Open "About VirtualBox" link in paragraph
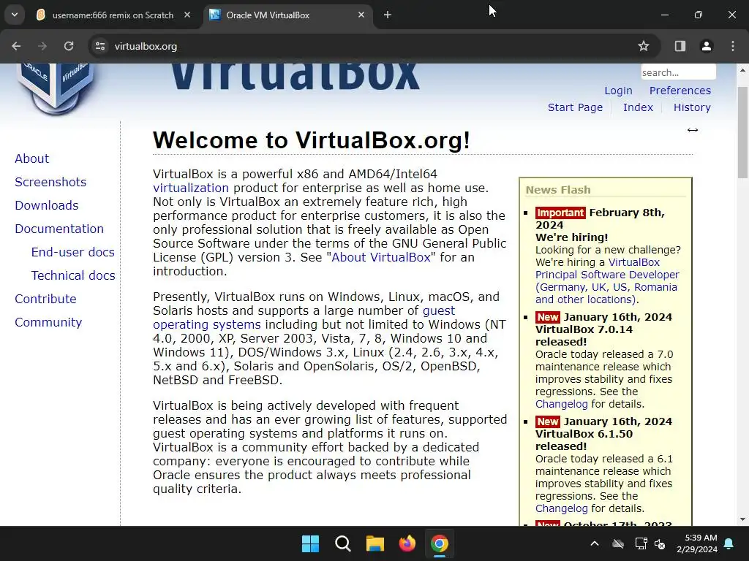Screen dimensions: 749x561 click(x=380, y=257)
